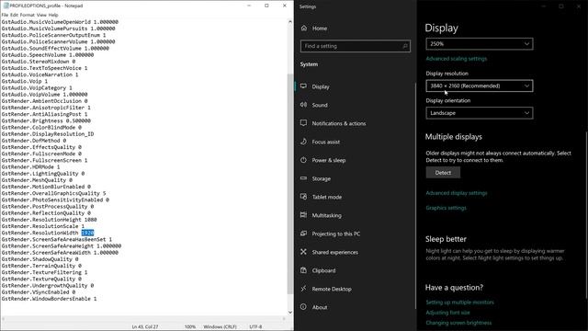Open Advanced display settings link
The height and width of the screenshot is (331, 588).
coord(457,193)
